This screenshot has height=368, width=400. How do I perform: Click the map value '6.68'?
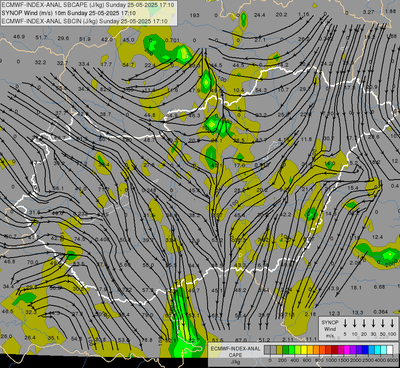pos(379,287)
